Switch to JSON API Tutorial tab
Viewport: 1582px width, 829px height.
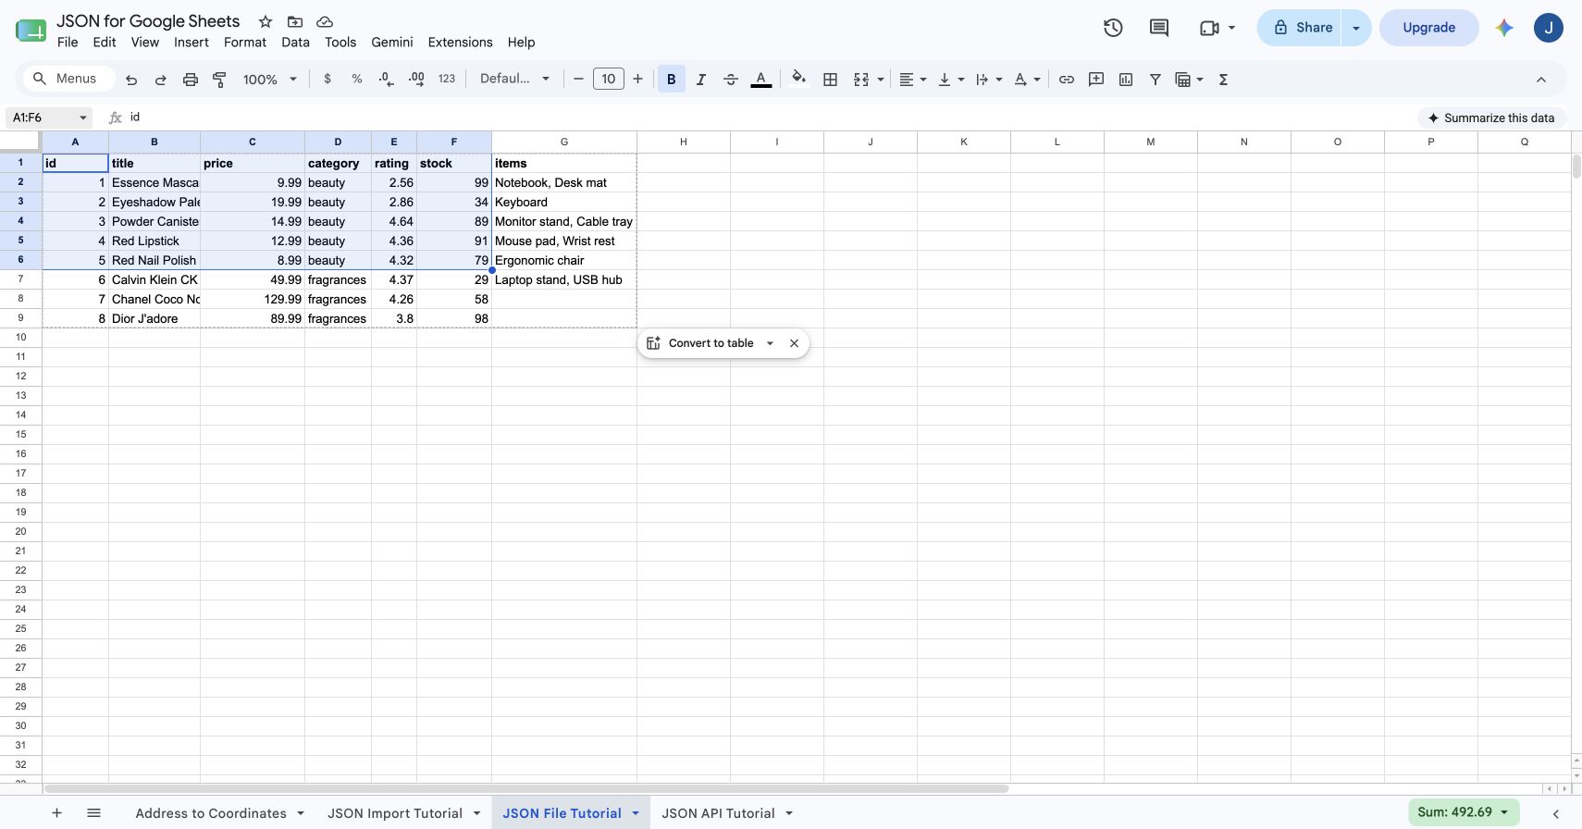[x=718, y=813]
